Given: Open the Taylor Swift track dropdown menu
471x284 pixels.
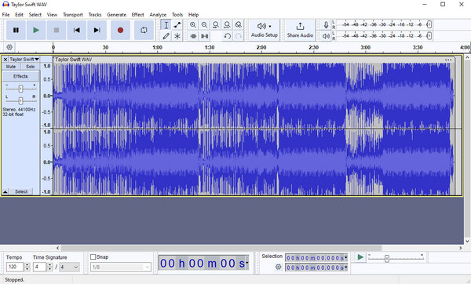Looking at the screenshot, I should (x=24, y=60).
